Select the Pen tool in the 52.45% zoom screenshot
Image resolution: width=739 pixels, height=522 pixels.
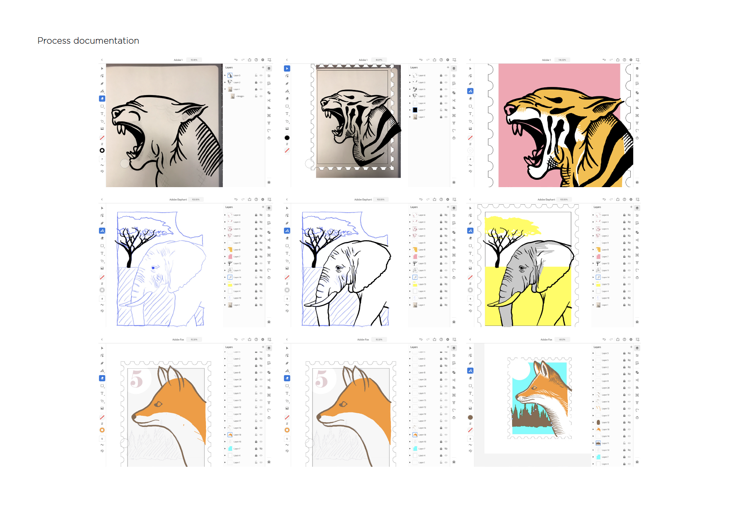(x=102, y=84)
